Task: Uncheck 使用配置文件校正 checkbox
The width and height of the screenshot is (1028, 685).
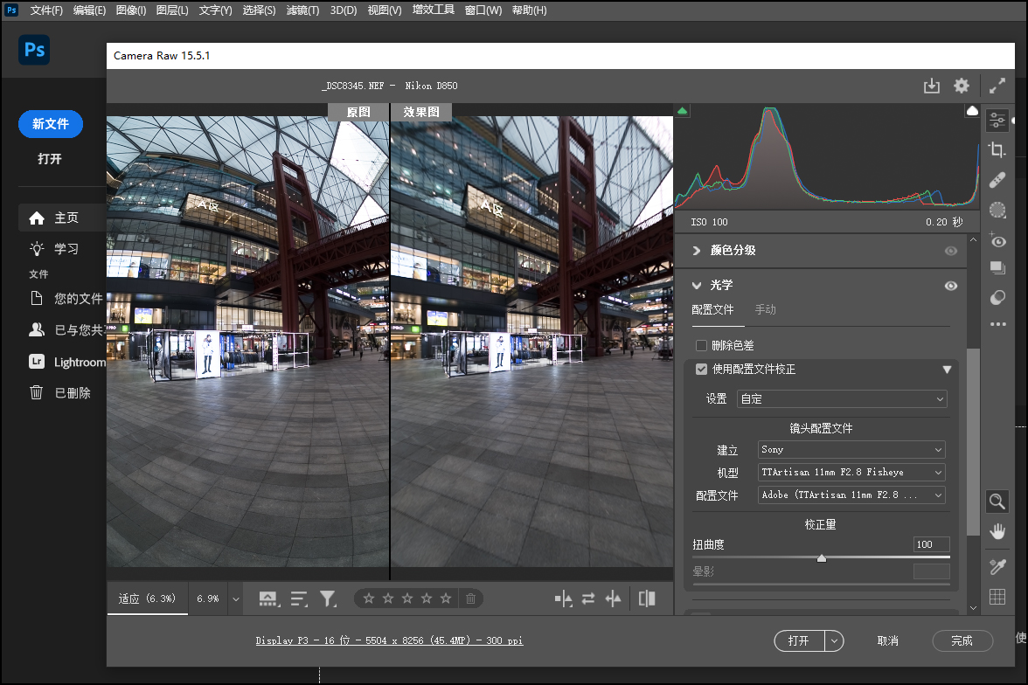Action: [701, 370]
